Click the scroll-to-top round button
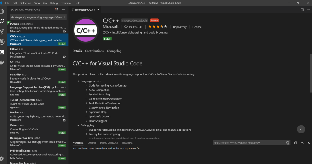 point(301,129)
